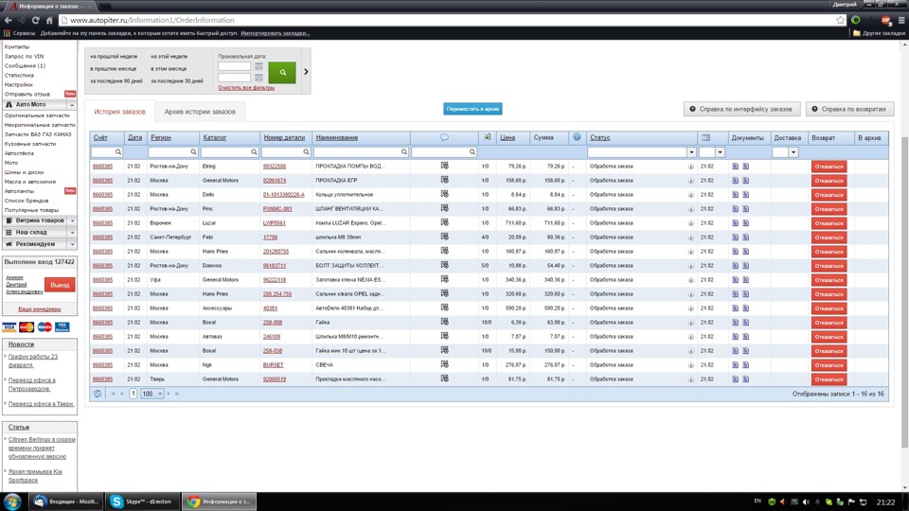
Task: Expand the Наш склад sidebar section
Action: click(x=72, y=233)
